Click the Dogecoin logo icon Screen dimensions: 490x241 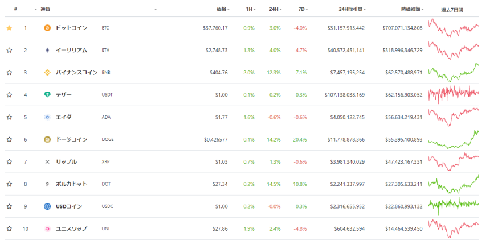click(47, 139)
